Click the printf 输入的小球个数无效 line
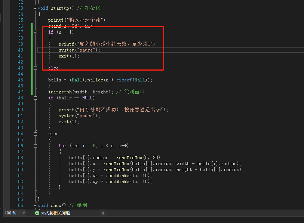Screen dimensions: 304x223 tap(108, 44)
